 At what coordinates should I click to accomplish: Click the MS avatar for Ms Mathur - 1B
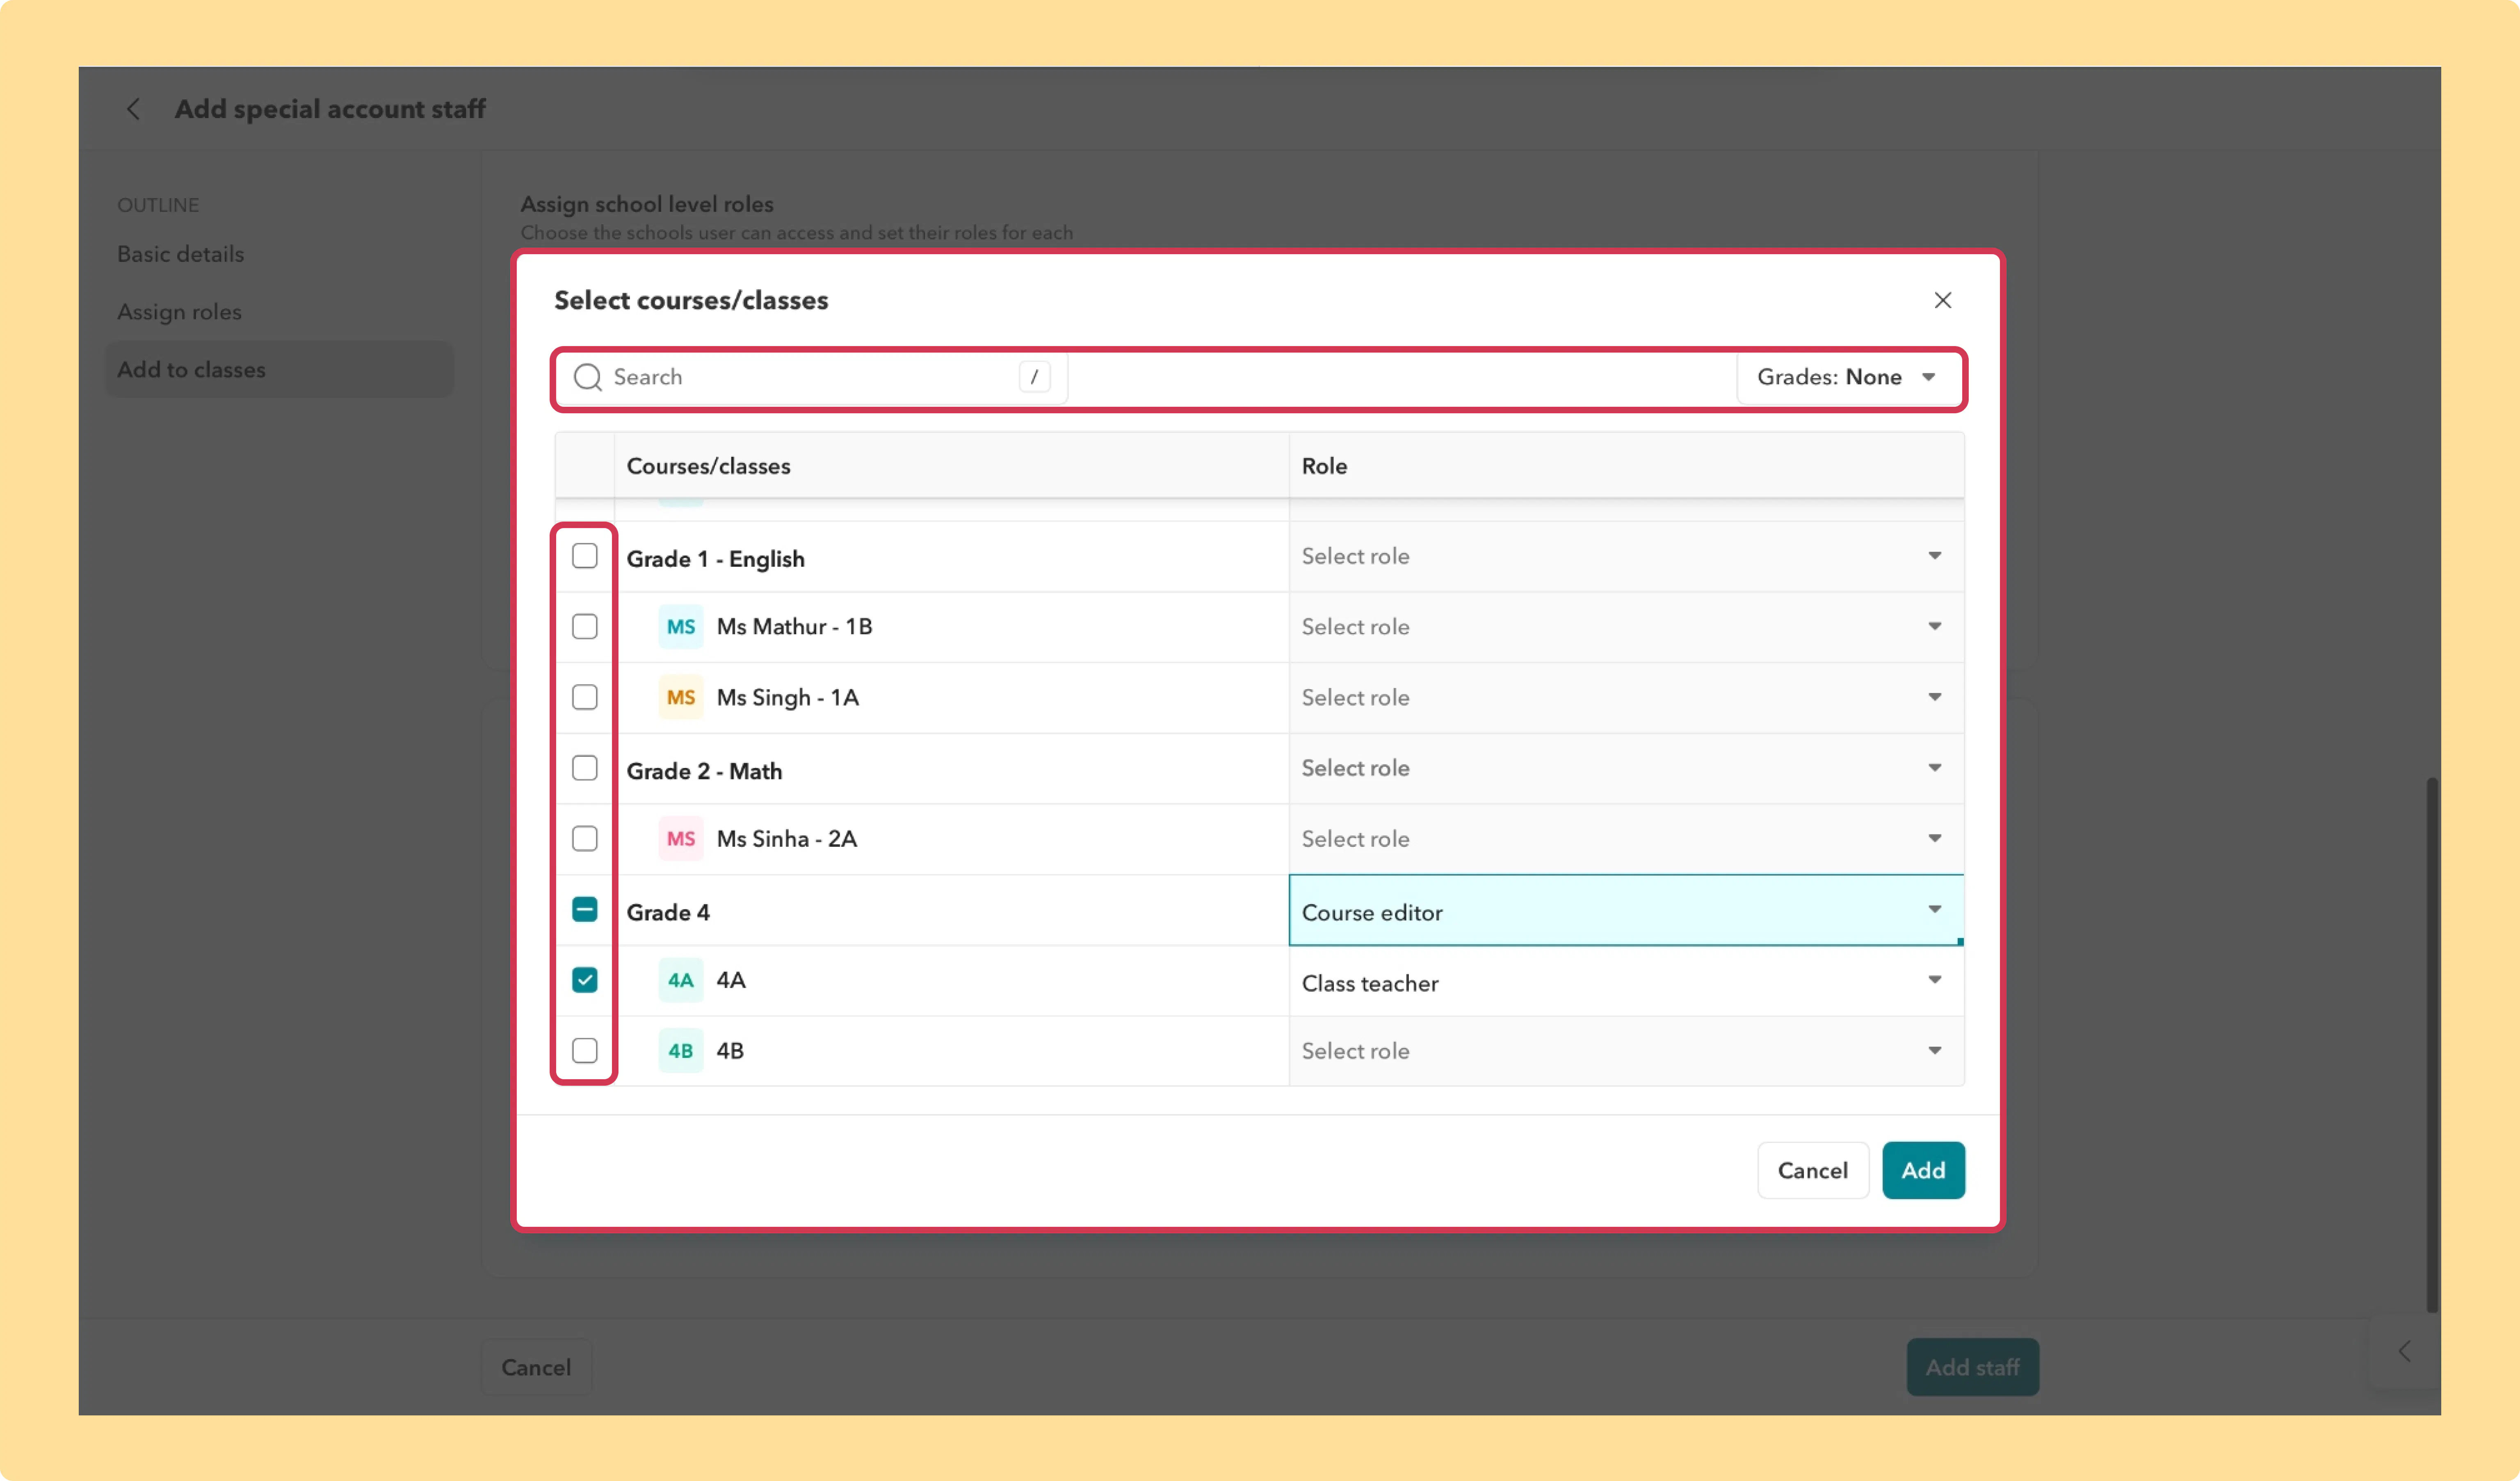(681, 627)
